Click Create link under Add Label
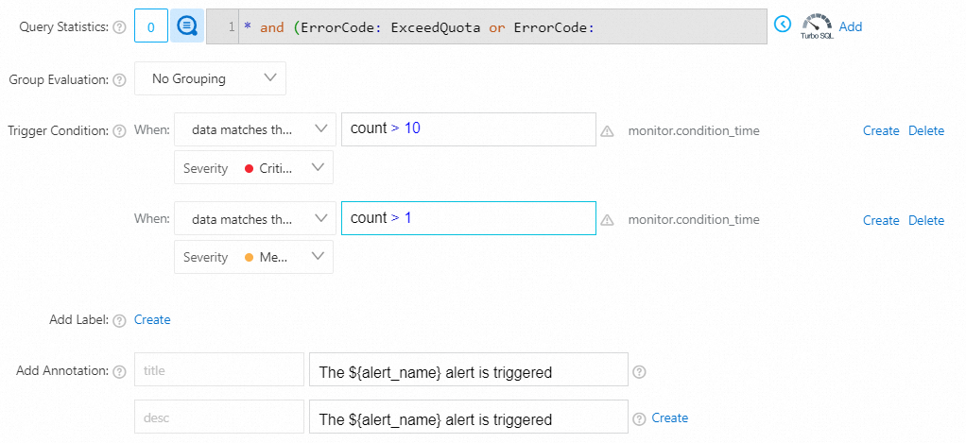Image resolution: width=966 pixels, height=443 pixels. click(x=152, y=320)
